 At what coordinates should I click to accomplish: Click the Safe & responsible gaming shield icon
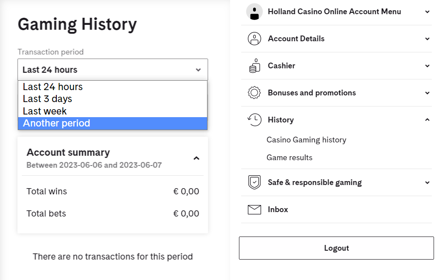(x=254, y=182)
